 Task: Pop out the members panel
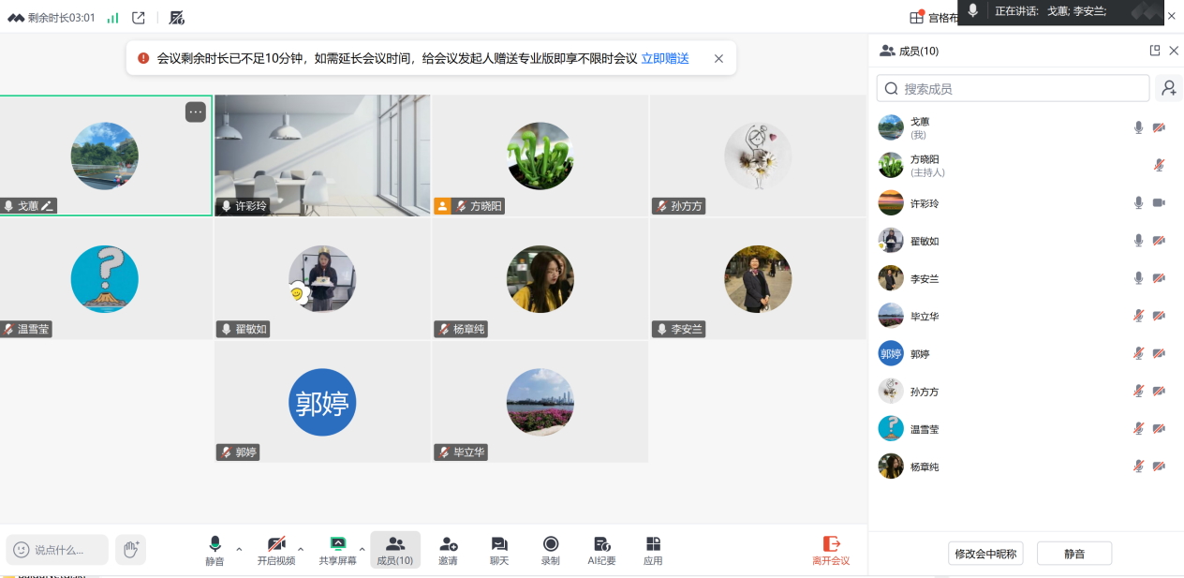click(x=1155, y=51)
